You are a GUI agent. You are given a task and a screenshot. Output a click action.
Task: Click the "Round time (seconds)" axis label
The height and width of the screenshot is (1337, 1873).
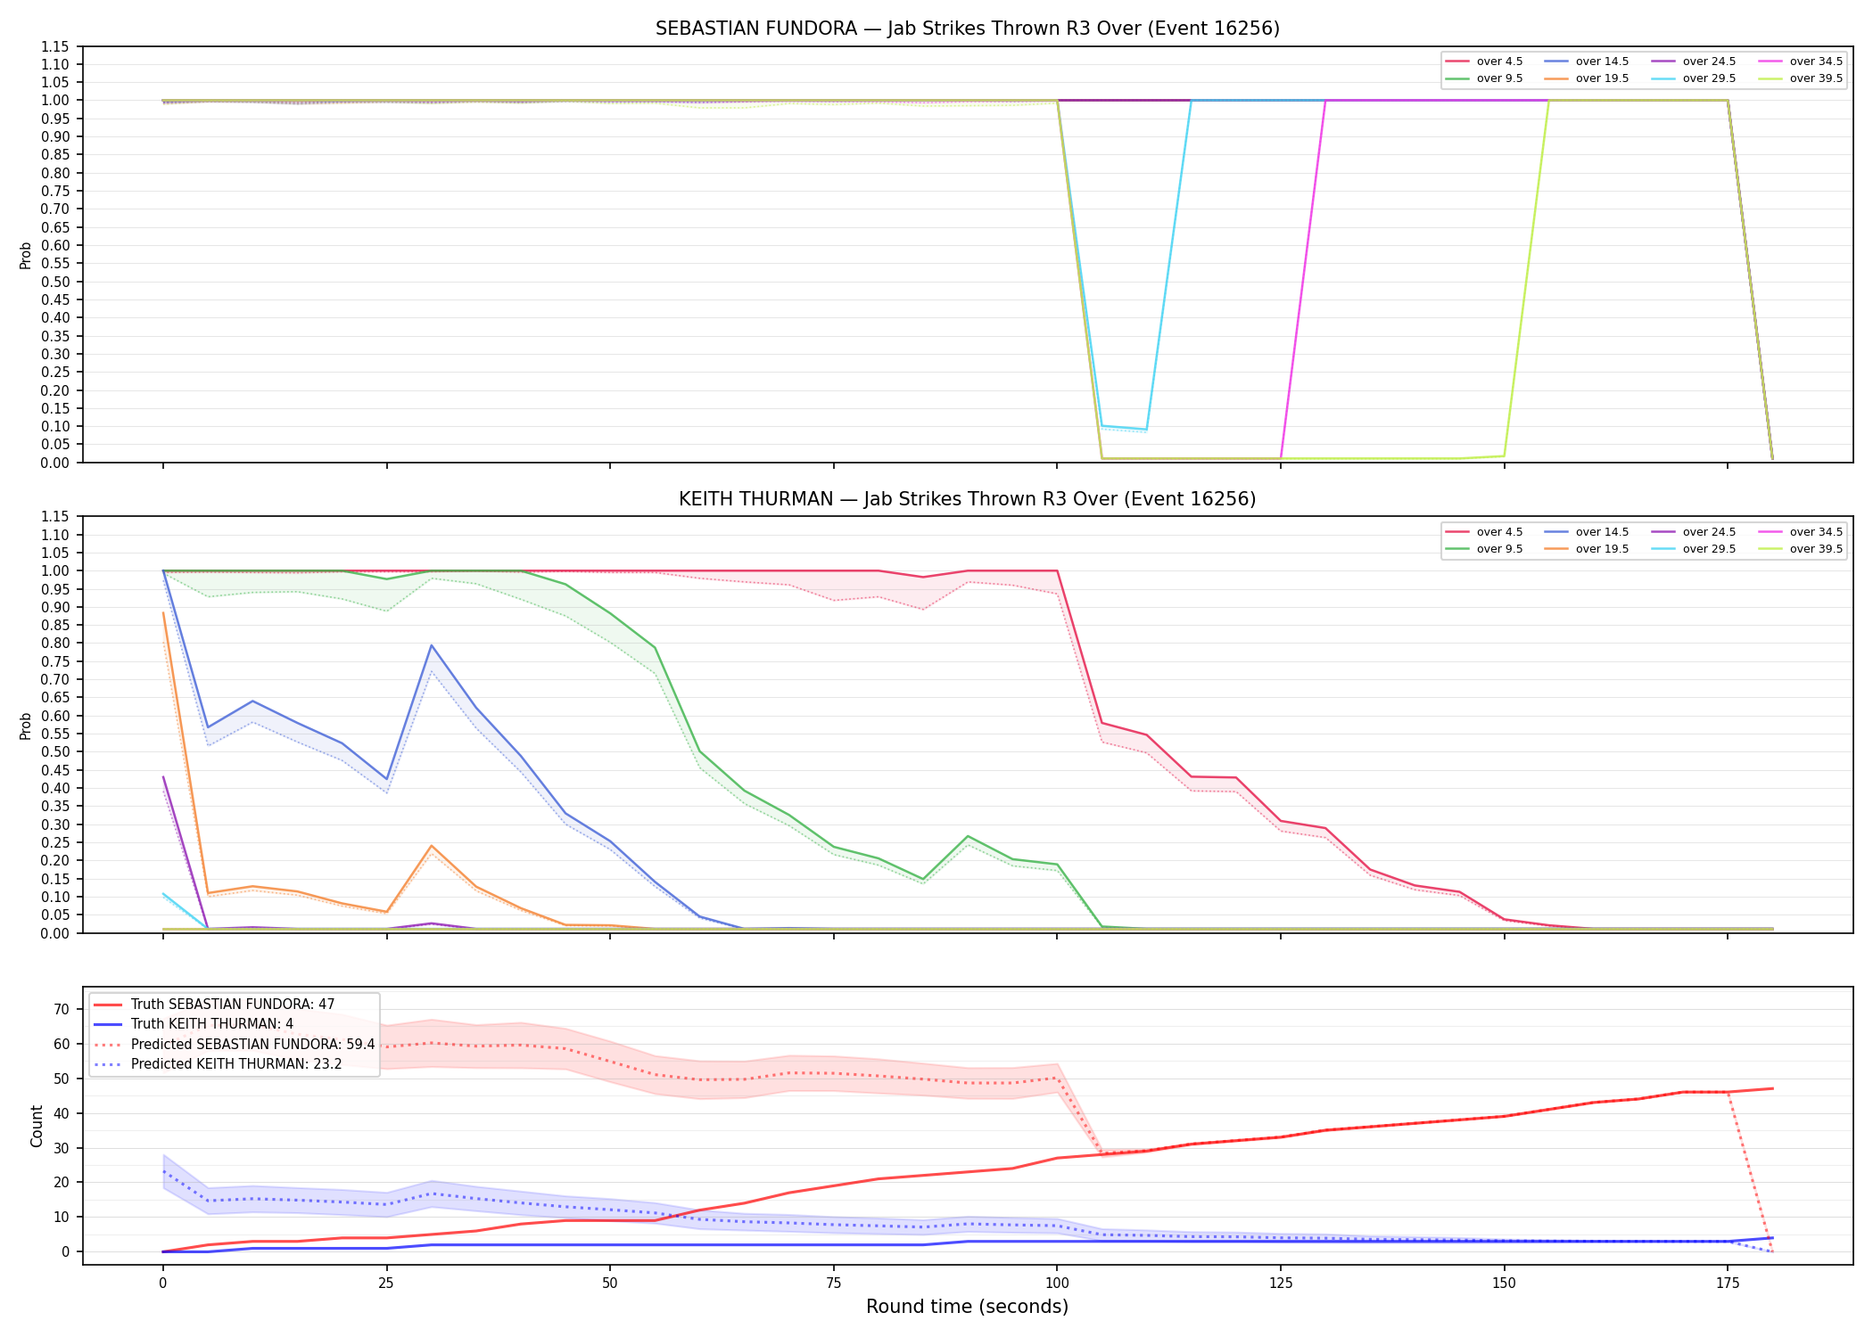pyautogui.click(x=967, y=1307)
